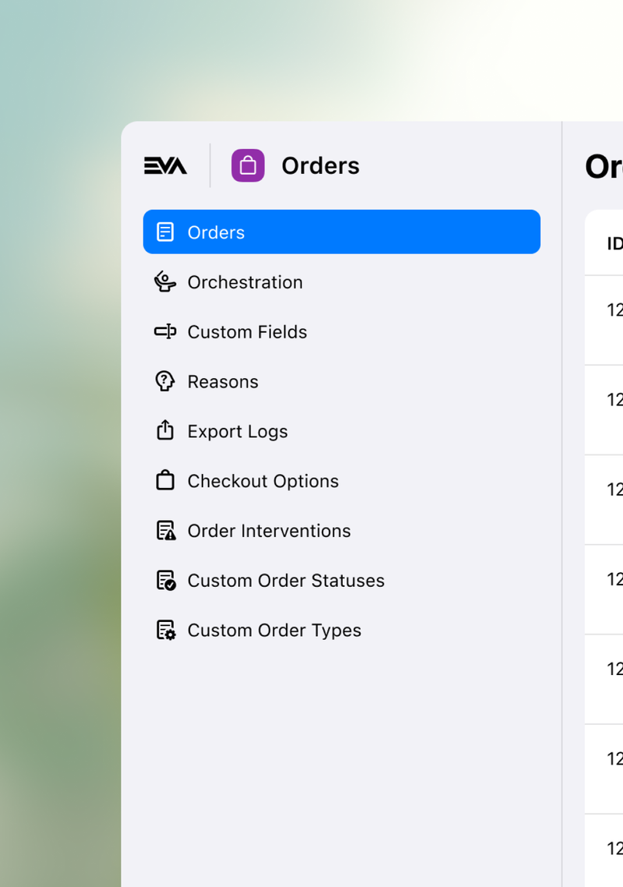This screenshot has width=623, height=887.
Task: Click the Custom Fields icon
Action: [x=165, y=331]
